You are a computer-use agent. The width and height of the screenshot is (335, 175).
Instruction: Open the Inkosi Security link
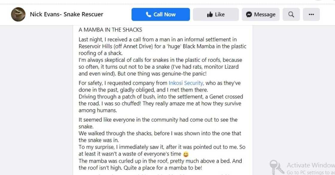(185, 83)
